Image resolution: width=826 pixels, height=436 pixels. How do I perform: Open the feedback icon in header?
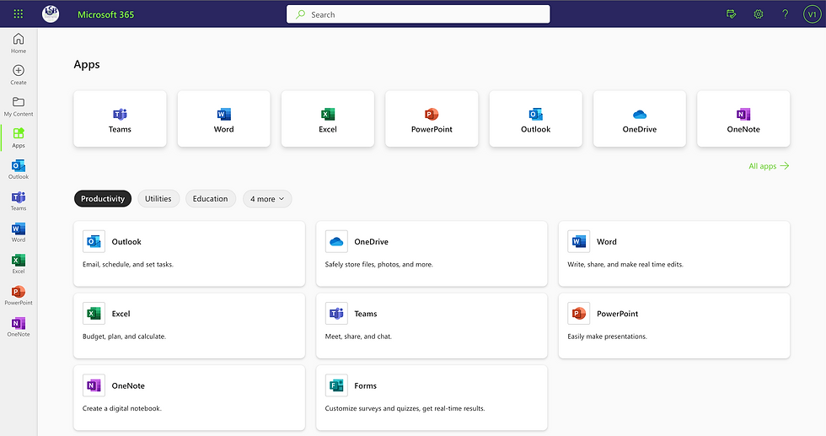point(732,14)
